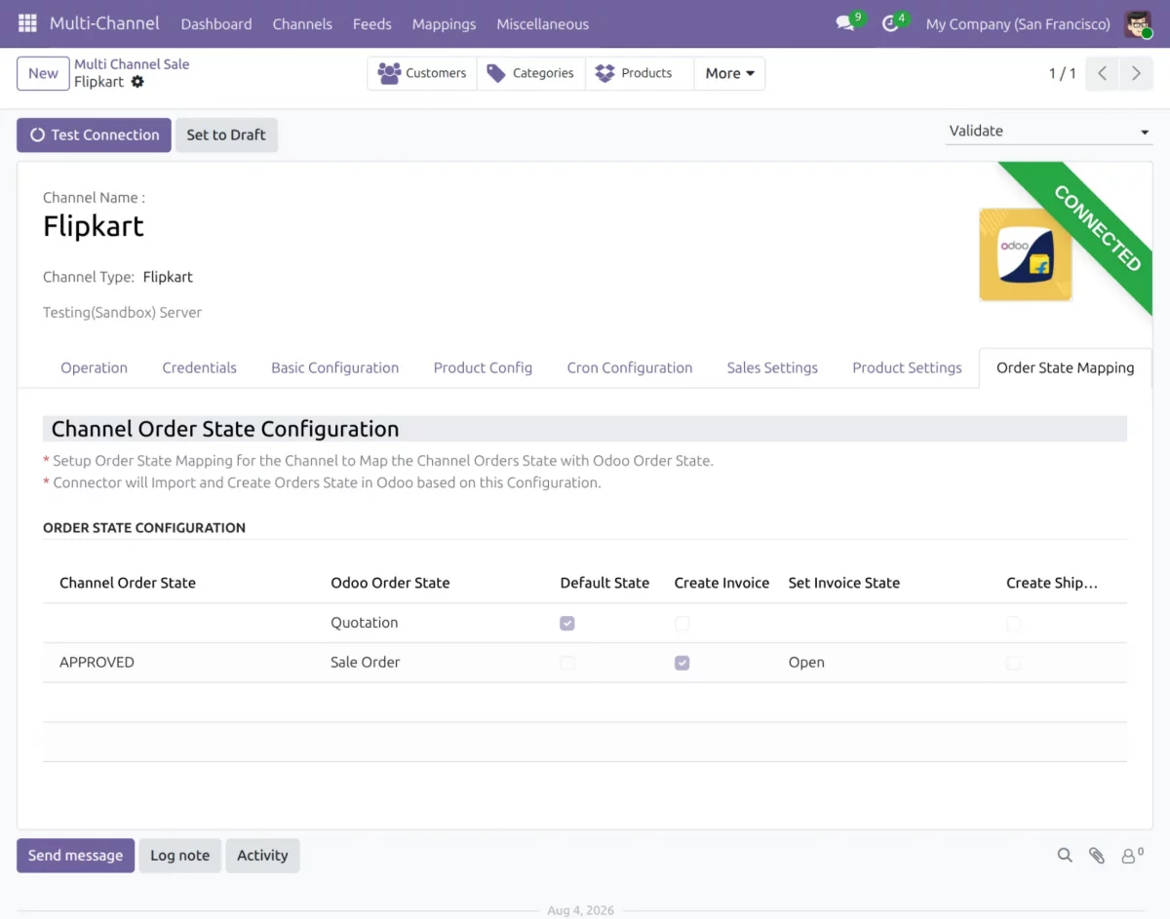Click the Flipkart channel logo image
The image size is (1170, 919).
[x=1026, y=254]
